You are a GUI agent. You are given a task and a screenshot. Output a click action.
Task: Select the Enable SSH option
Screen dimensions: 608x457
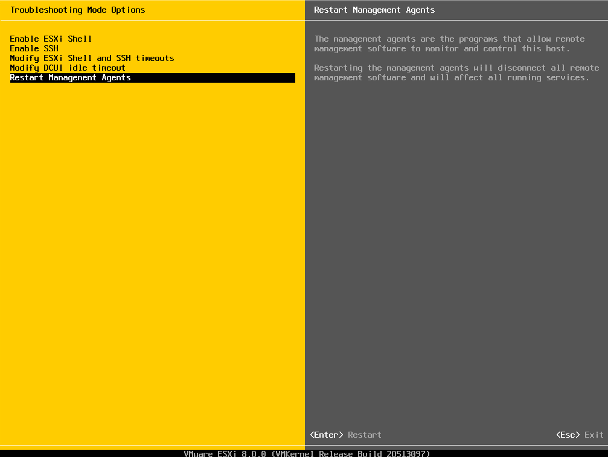click(34, 48)
